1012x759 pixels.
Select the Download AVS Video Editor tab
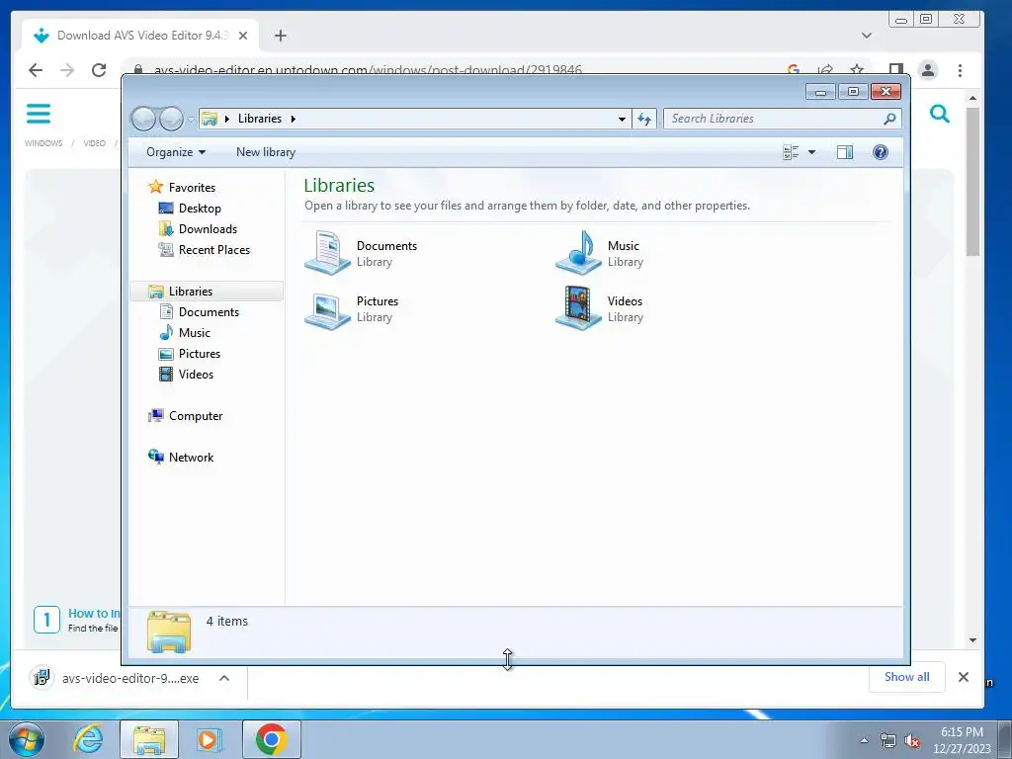(x=140, y=36)
